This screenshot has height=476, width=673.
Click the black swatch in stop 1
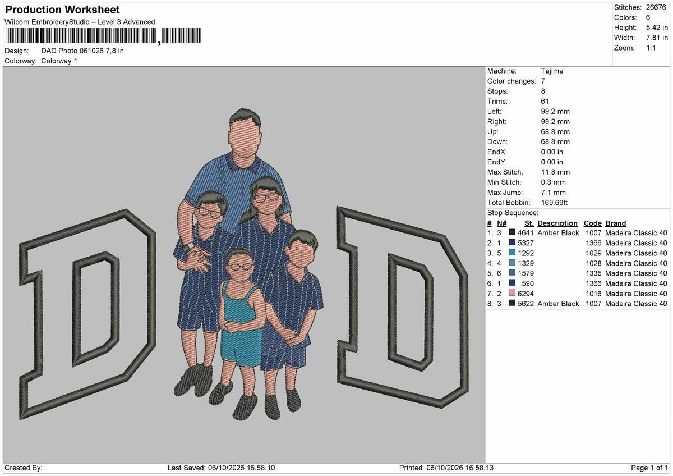click(512, 233)
